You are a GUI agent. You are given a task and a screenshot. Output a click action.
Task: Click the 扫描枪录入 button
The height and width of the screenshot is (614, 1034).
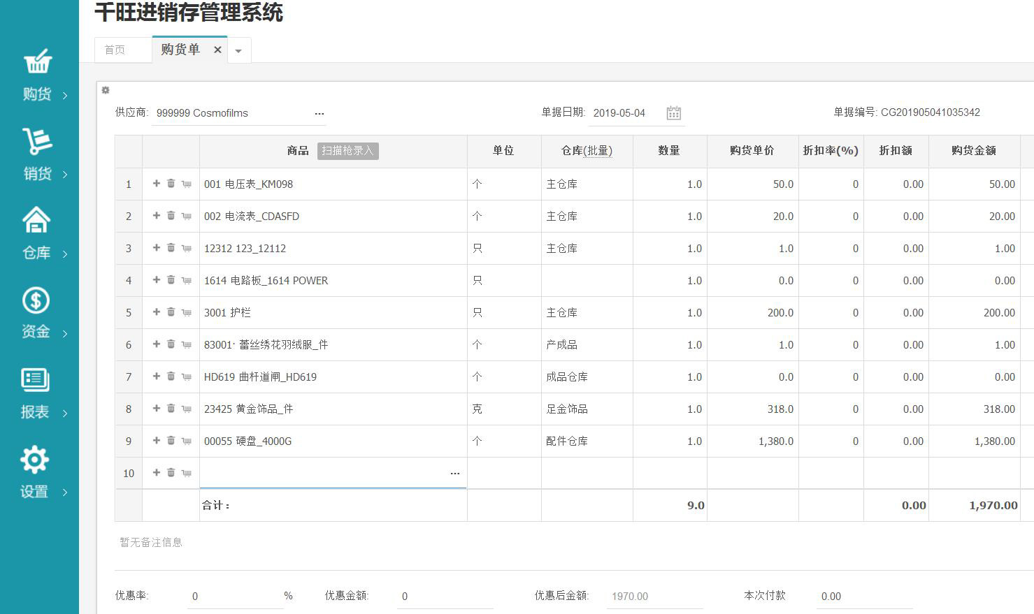click(x=347, y=151)
